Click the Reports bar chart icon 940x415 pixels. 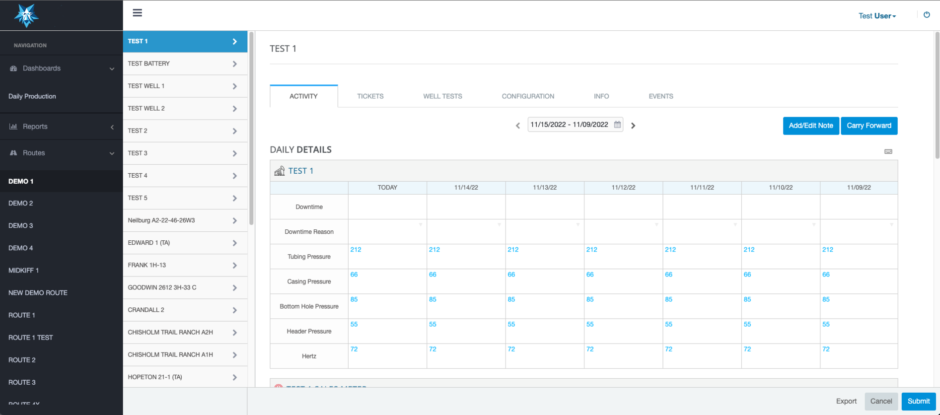pyautogui.click(x=13, y=127)
